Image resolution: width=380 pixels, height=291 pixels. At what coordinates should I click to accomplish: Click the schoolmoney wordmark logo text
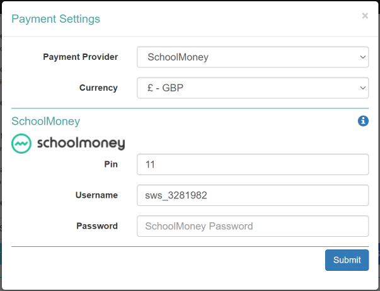coord(79,144)
